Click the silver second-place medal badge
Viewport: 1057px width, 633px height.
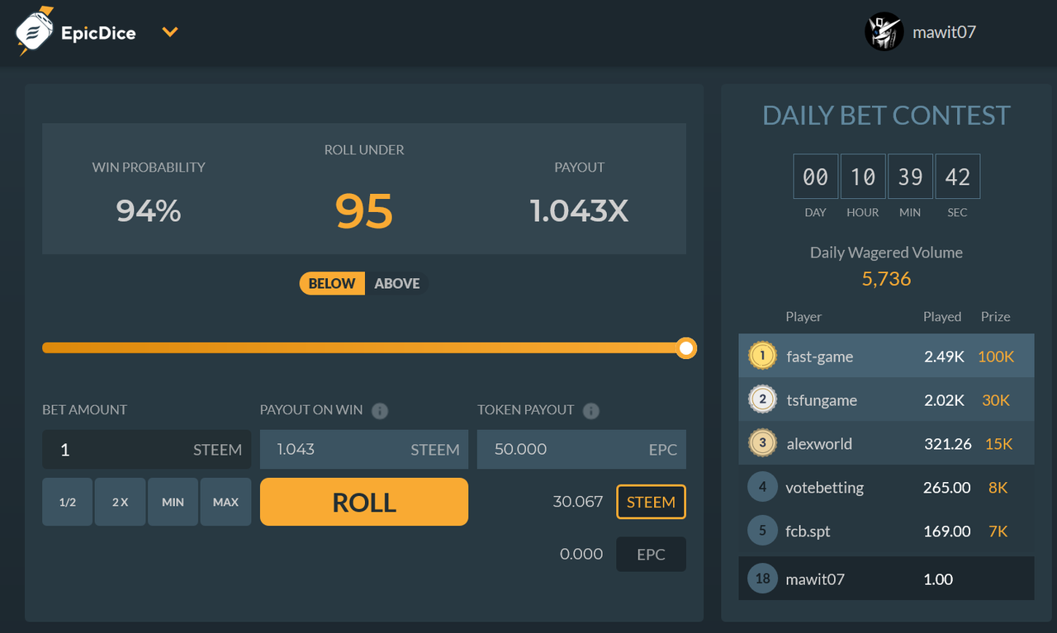[x=762, y=399]
